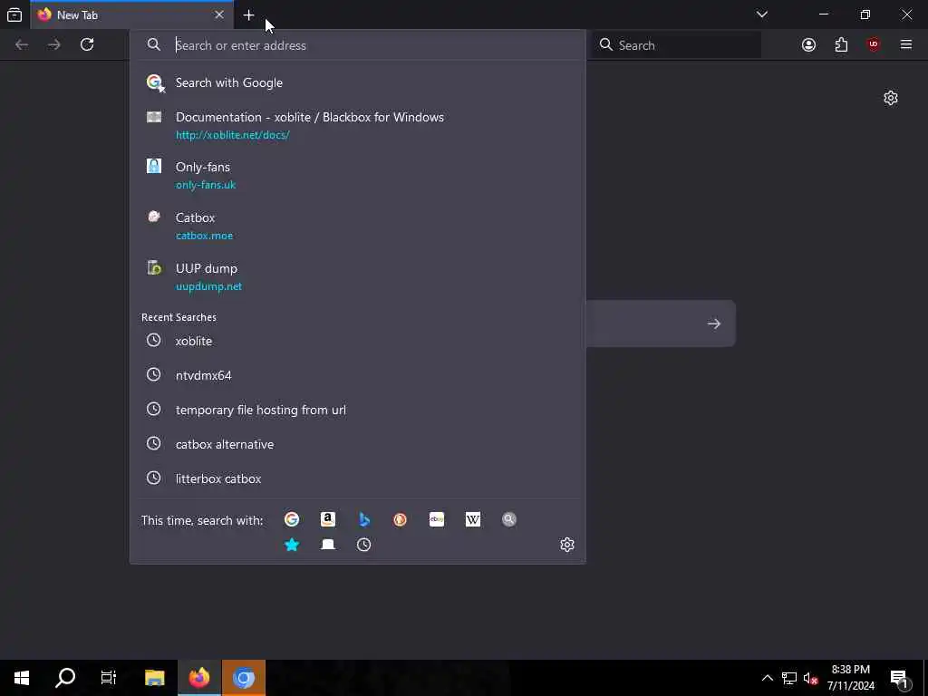Focus the Search or enter address field
928x696 pixels.
[357, 45]
